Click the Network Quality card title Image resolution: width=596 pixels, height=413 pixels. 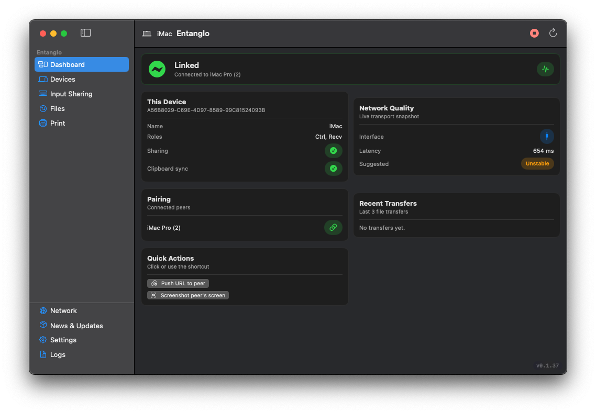point(386,108)
